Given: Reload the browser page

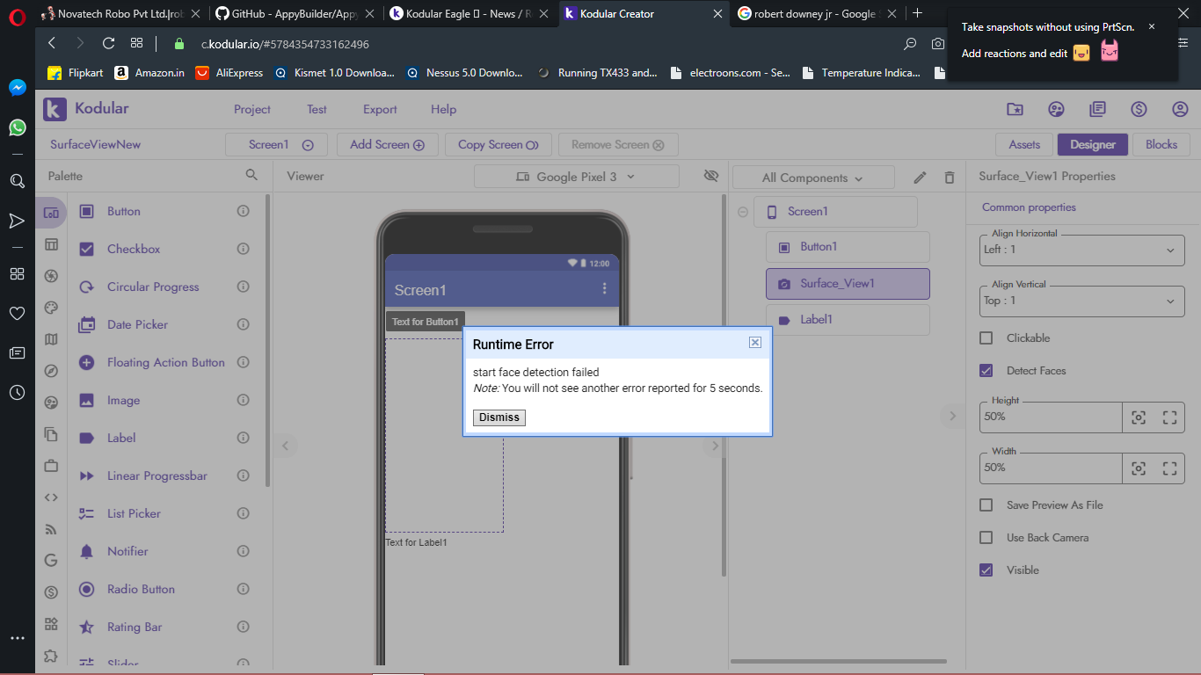Looking at the screenshot, I should click(109, 43).
